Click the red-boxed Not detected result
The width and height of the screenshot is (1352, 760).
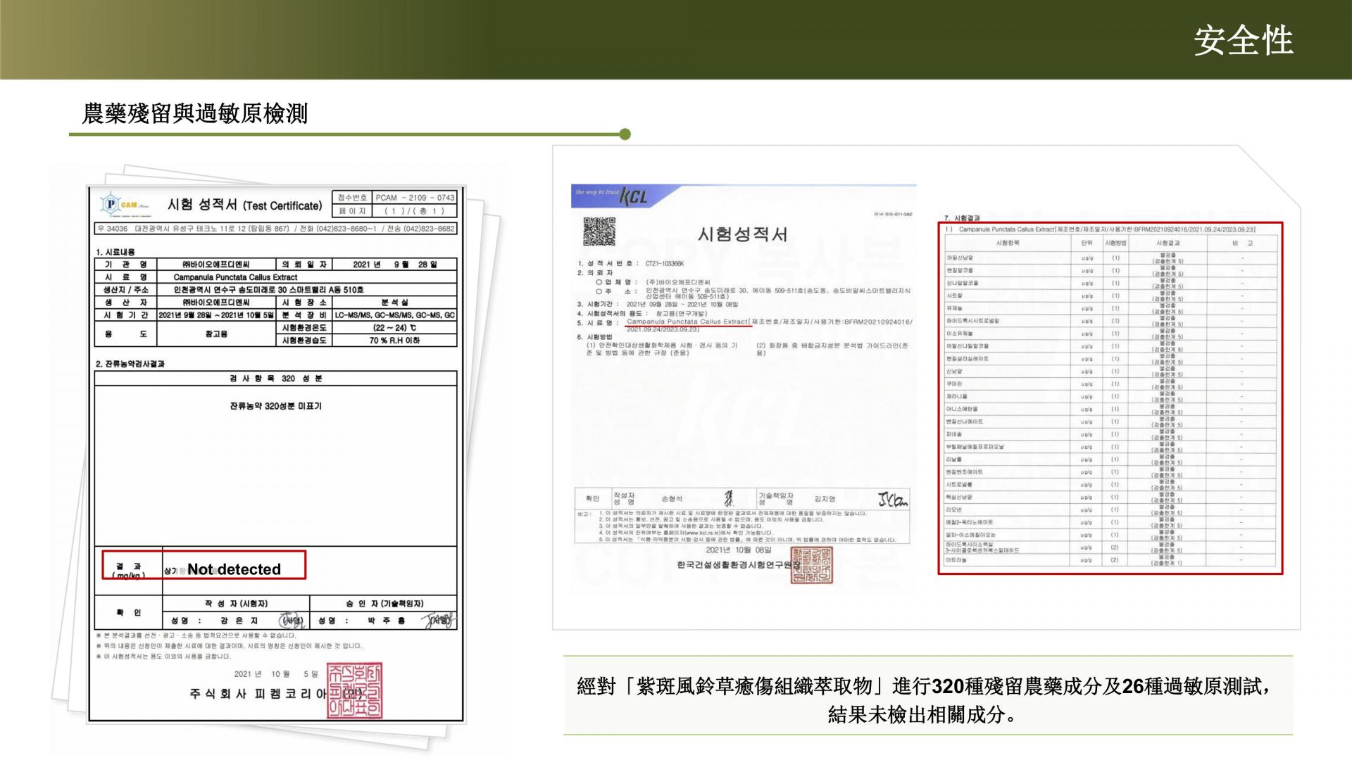coord(234,569)
